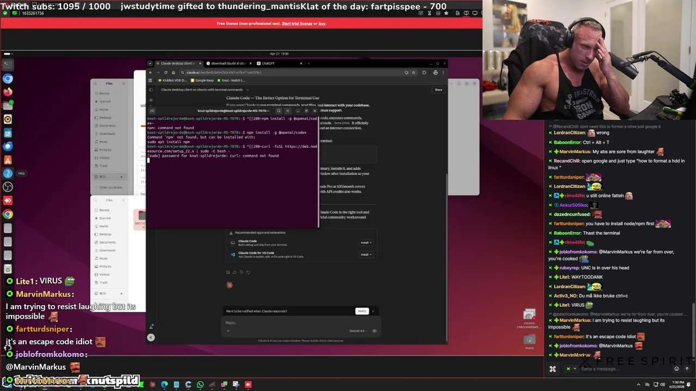
Task: Open Ubuntu Software orange icon in dock
Action: click(x=8, y=160)
